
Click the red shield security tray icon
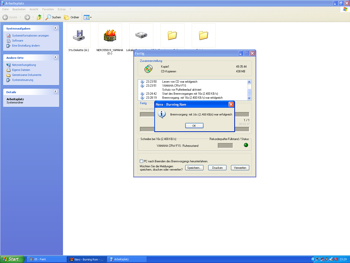pos(336,259)
